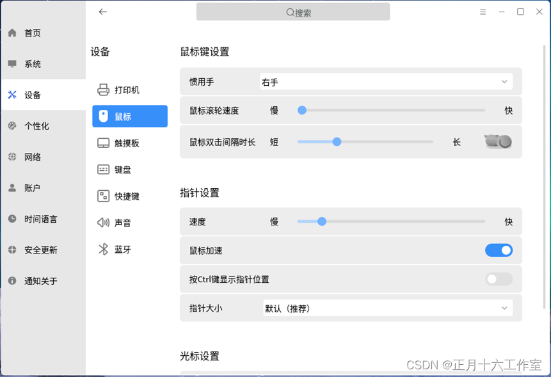Click the monitor icon beside 系统
This screenshot has width=551, height=377.
[12, 63]
